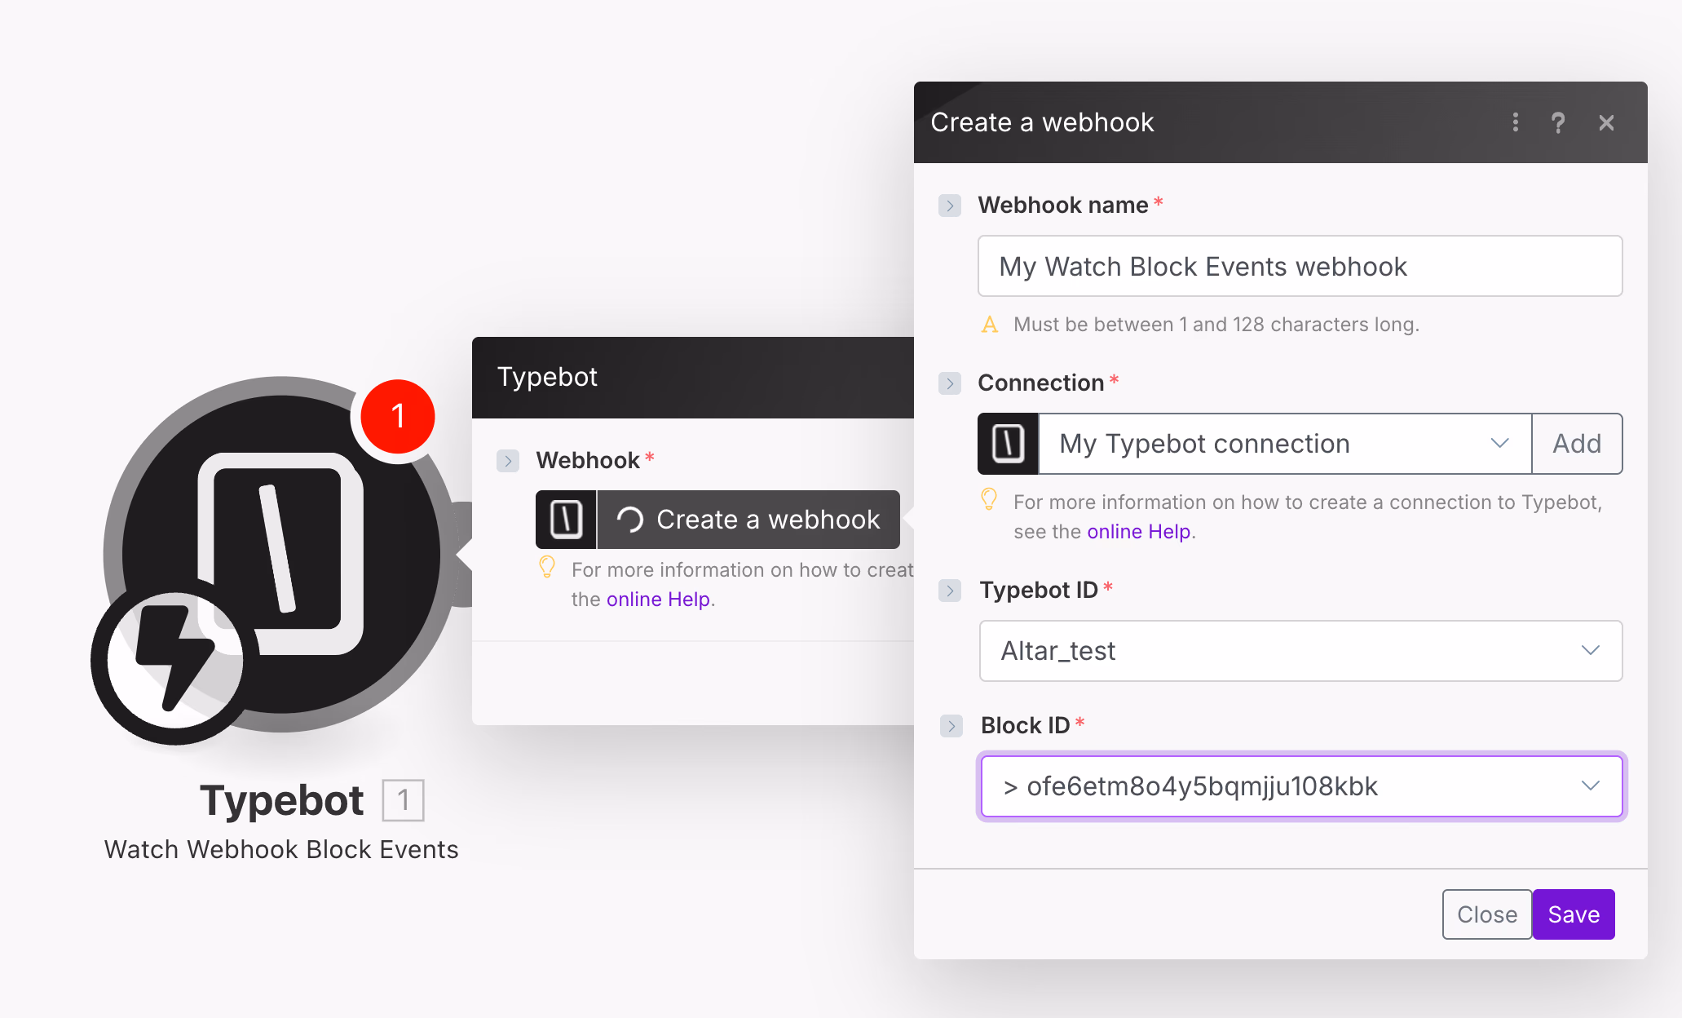
Task: Click the warning icon under Webhook name
Action: click(x=989, y=324)
